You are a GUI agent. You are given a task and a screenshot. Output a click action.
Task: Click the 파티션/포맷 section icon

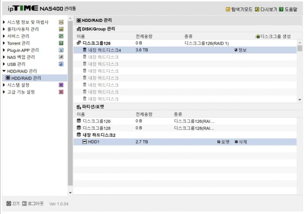pos(79,107)
